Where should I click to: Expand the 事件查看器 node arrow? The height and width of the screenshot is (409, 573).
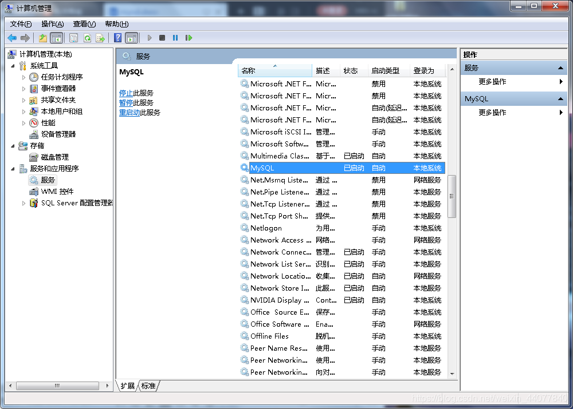pyautogui.click(x=23, y=89)
